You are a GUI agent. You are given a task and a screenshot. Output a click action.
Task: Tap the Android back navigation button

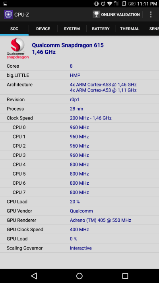click(34, 276)
